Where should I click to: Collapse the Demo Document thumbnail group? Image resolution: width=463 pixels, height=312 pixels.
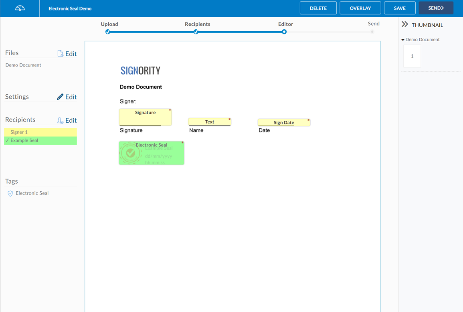click(x=403, y=40)
